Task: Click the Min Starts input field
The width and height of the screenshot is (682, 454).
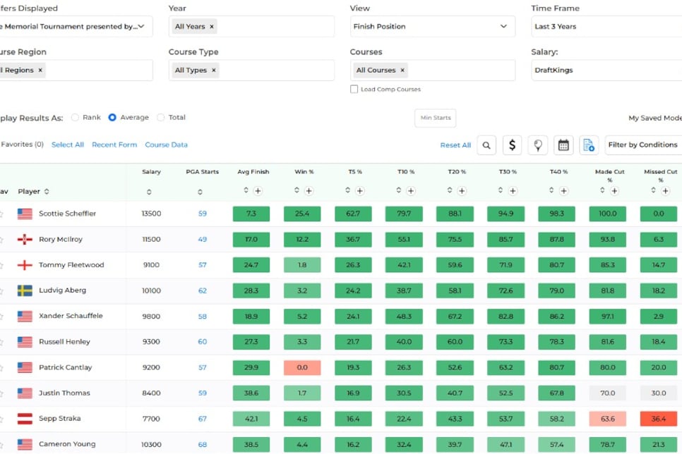Action: pyautogui.click(x=436, y=118)
